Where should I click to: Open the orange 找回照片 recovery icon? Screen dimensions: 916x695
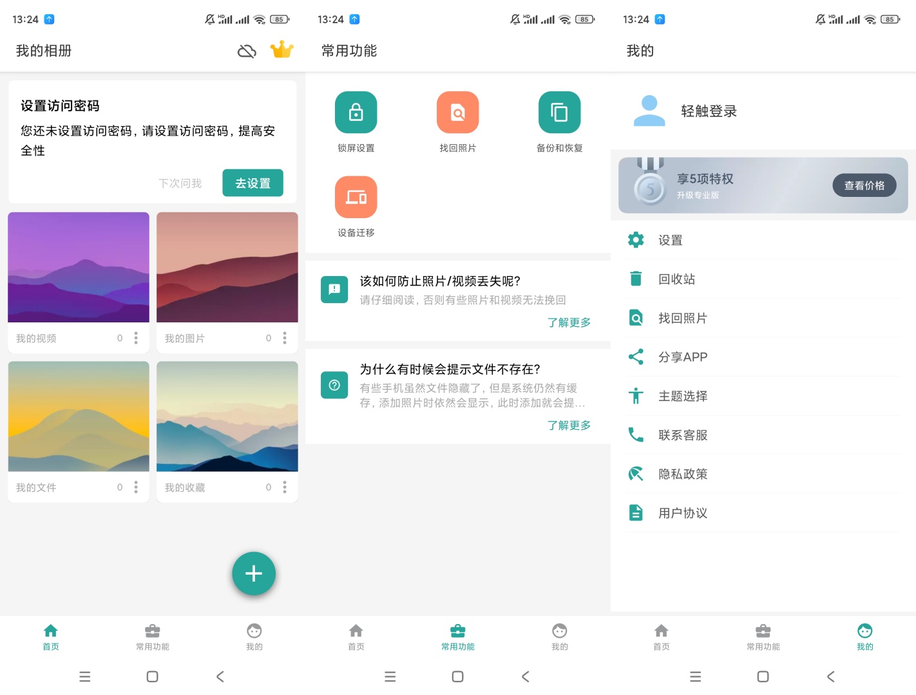point(457,113)
